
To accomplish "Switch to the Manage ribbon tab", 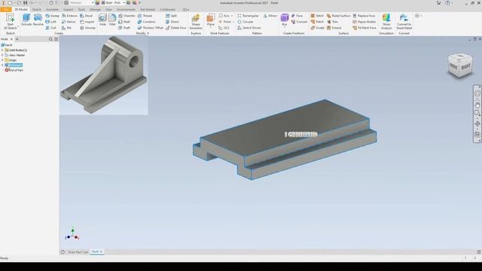I will point(95,10).
